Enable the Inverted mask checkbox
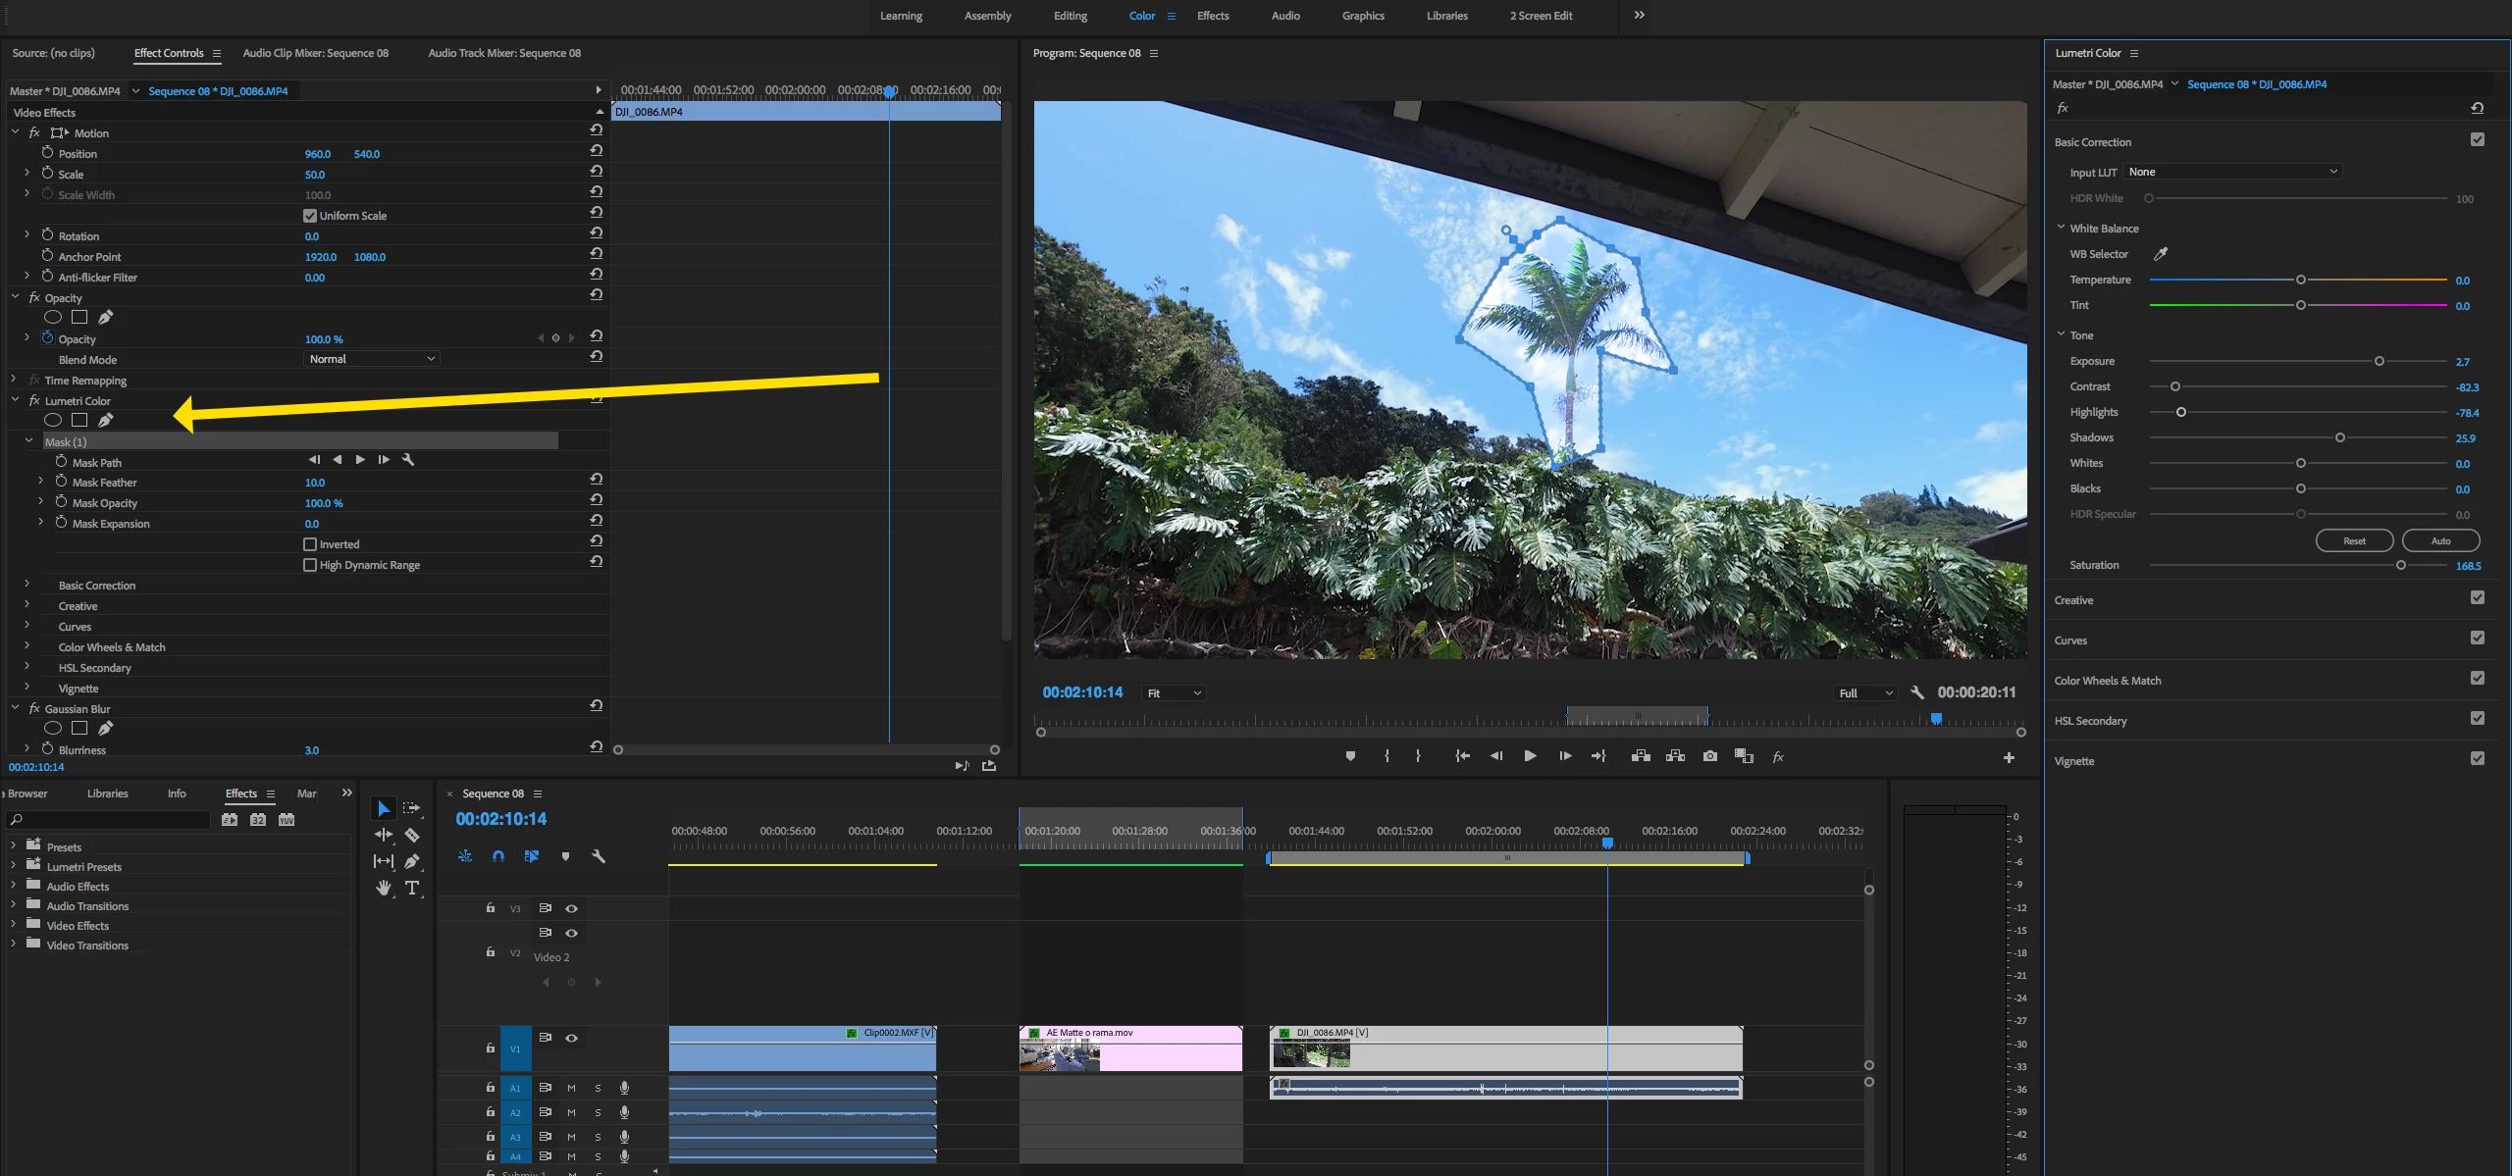Screen dimensions: 2512x1176 click(310, 544)
